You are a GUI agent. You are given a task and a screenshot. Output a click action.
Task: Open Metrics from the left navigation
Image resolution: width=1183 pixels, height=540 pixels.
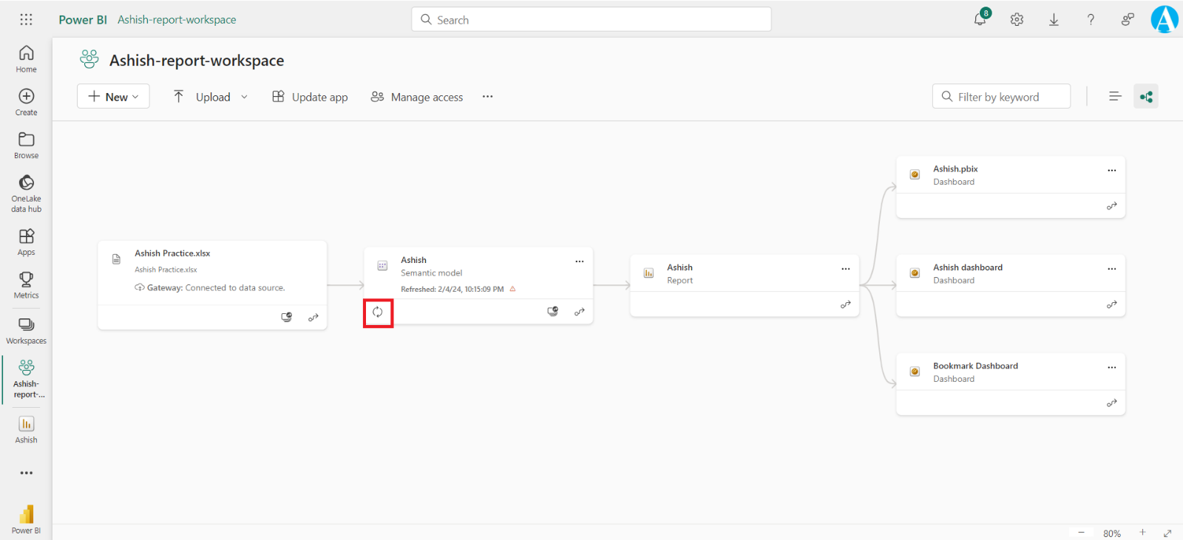pyautogui.click(x=26, y=284)
